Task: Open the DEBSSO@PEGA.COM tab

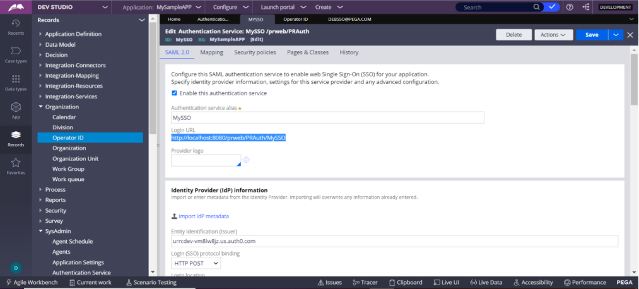Action: click(x=349, y=19)
